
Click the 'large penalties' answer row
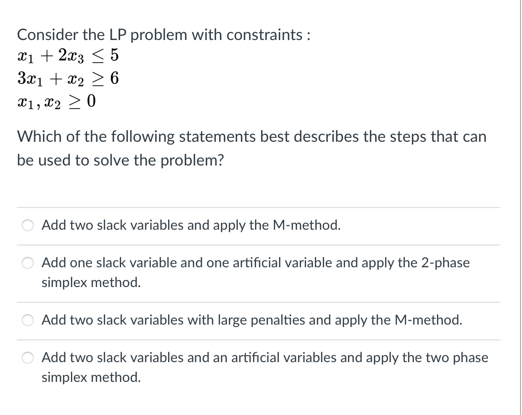point(252,320)
